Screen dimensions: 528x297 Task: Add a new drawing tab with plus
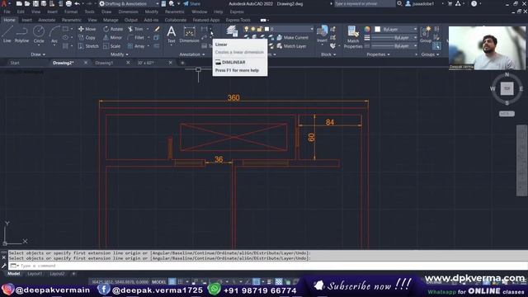182,63
